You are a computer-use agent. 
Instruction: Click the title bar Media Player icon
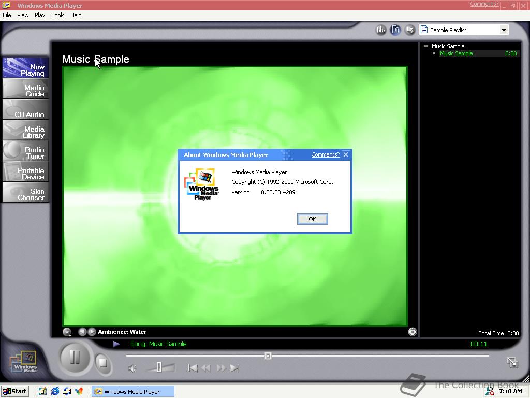coord(6,5)
